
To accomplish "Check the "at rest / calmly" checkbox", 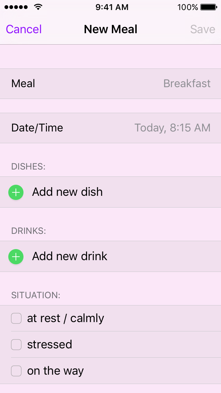I will pyautogui.click(x=16, y=318).
